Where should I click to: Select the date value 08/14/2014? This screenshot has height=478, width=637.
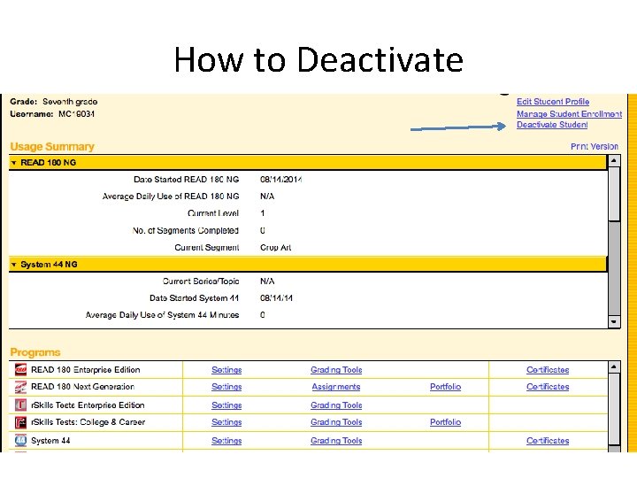[280, 179]
